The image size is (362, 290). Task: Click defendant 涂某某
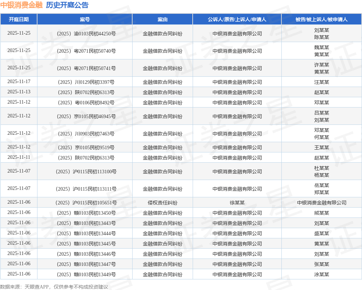(x=322, y=274)
